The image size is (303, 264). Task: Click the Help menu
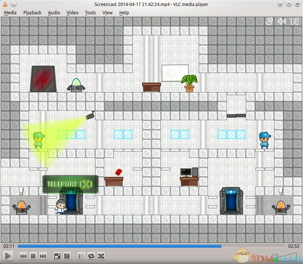click(x=124, y=12)
